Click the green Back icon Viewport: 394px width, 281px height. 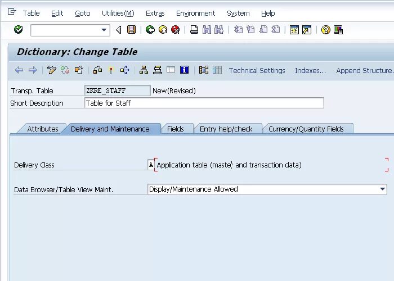point(150,30)
